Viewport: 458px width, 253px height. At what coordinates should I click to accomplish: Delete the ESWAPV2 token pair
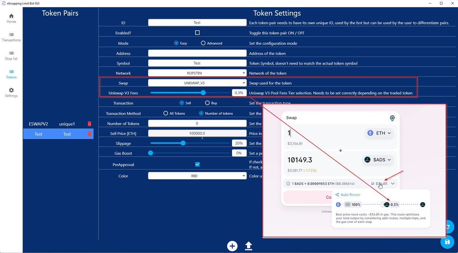pyautogui.click(x=89, y=124)
